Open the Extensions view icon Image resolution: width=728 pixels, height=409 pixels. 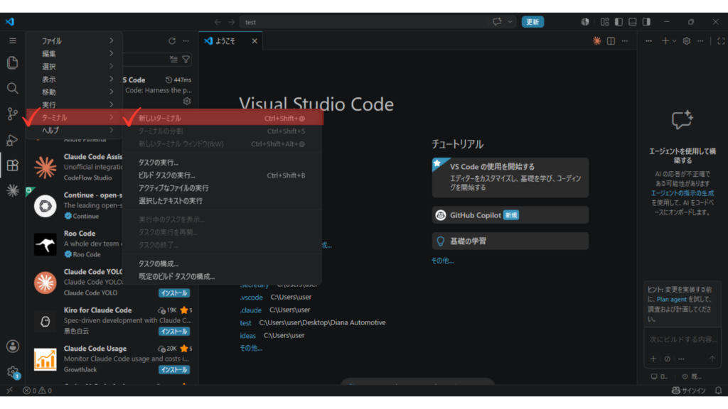pyautogui.click(x=13, y=165)
